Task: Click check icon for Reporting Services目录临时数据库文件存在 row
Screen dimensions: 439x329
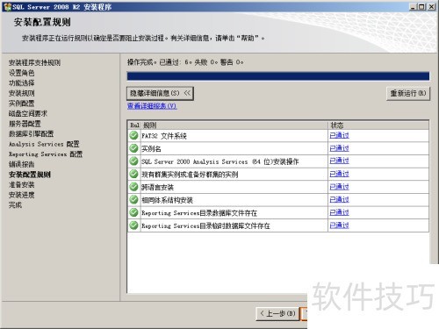Action: [x=133, y=225]
